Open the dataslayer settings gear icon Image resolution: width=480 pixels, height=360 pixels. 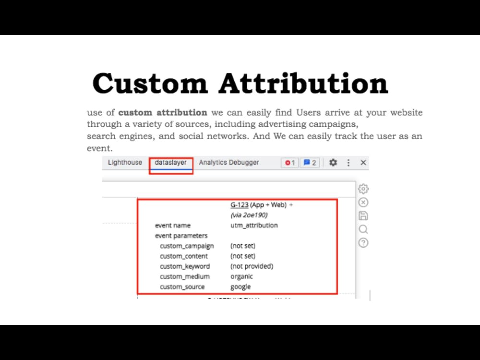[363, 189]
